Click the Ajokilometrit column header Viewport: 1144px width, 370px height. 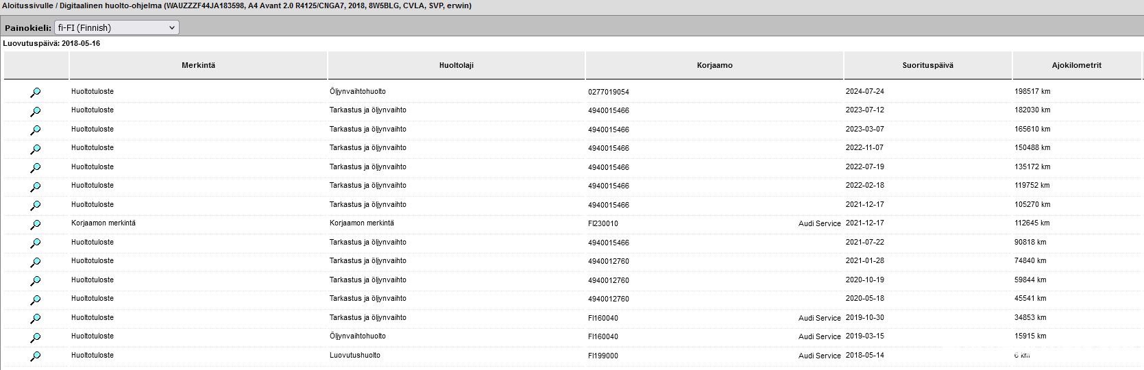click(1076, 65)
